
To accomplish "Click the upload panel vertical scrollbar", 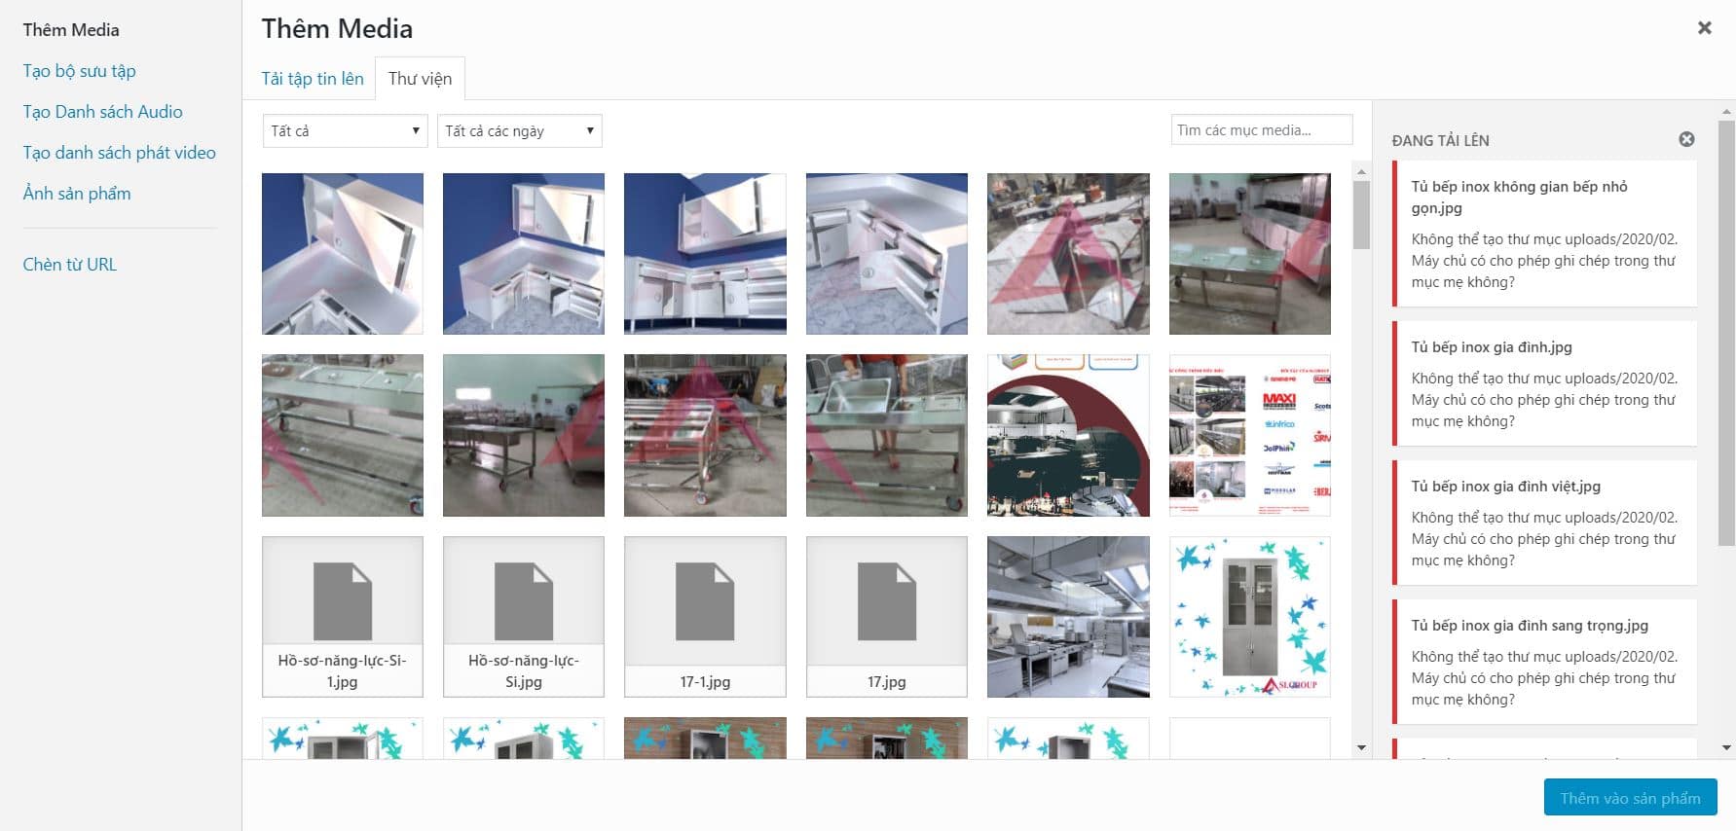I will click(x=1726, y=331).
